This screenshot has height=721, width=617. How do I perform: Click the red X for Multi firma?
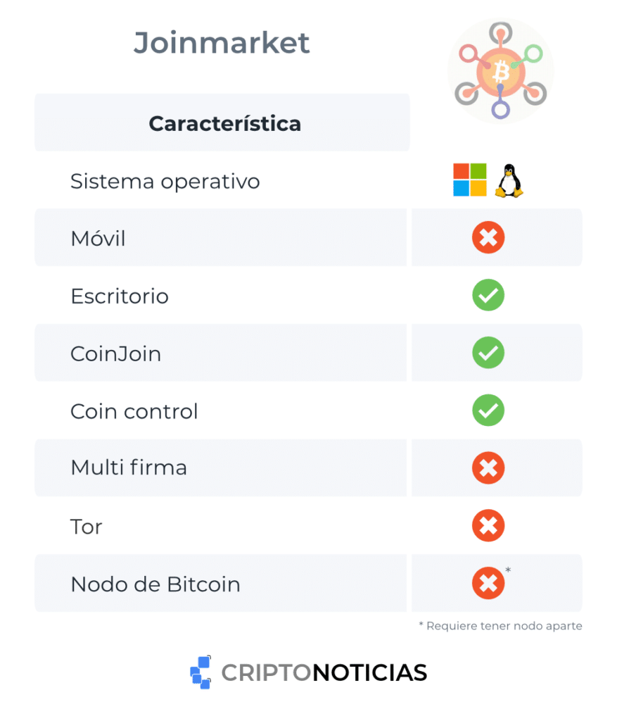click(x=488, y=468)
